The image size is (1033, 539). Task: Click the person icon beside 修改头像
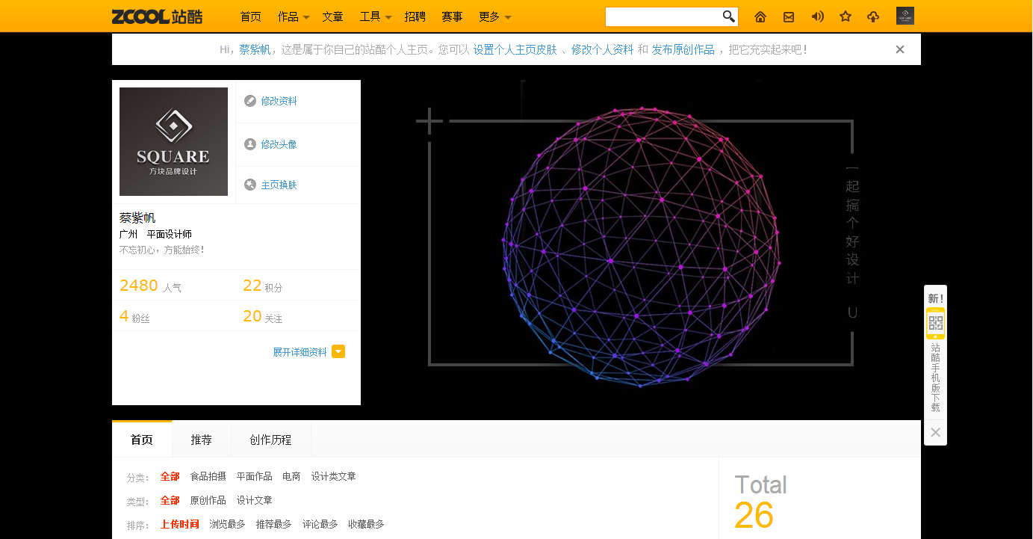(x=250, y=144)
